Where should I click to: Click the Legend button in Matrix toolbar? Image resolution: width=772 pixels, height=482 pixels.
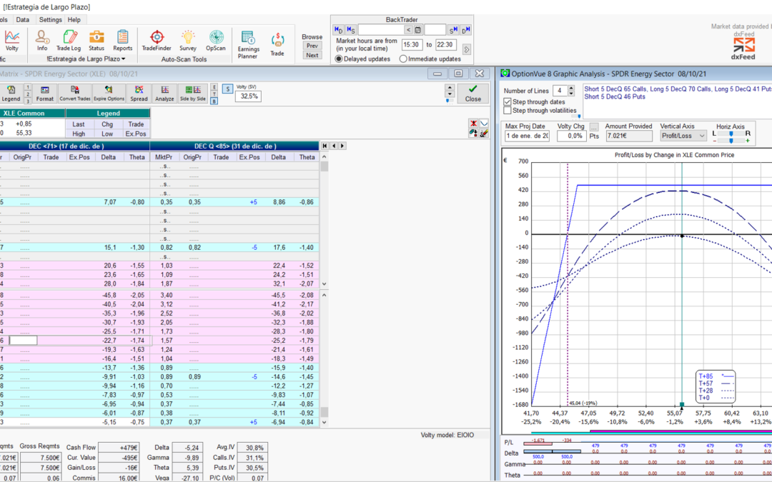point(11,94)
